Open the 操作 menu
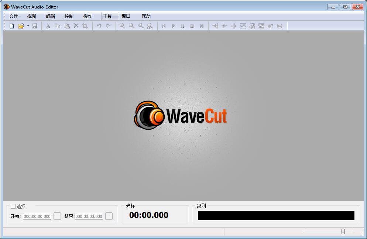This screenshot has height=239, width=367. [x=88, y=16]
